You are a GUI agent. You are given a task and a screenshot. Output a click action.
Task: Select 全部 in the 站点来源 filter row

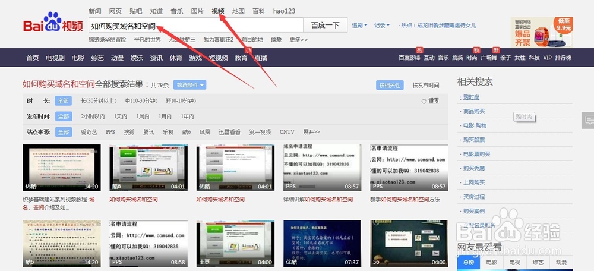[64, 132]
